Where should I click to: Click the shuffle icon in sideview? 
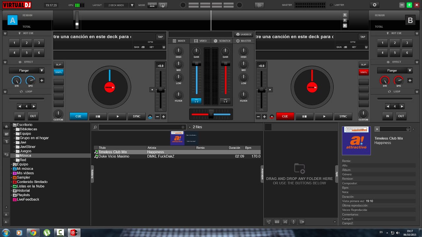coord(285,222)
